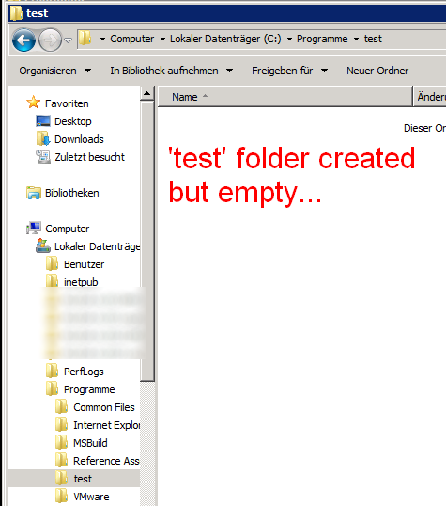Open Desktop under Favoriten
The width and height of the screenshot is (446, 506).
[73, 121]
